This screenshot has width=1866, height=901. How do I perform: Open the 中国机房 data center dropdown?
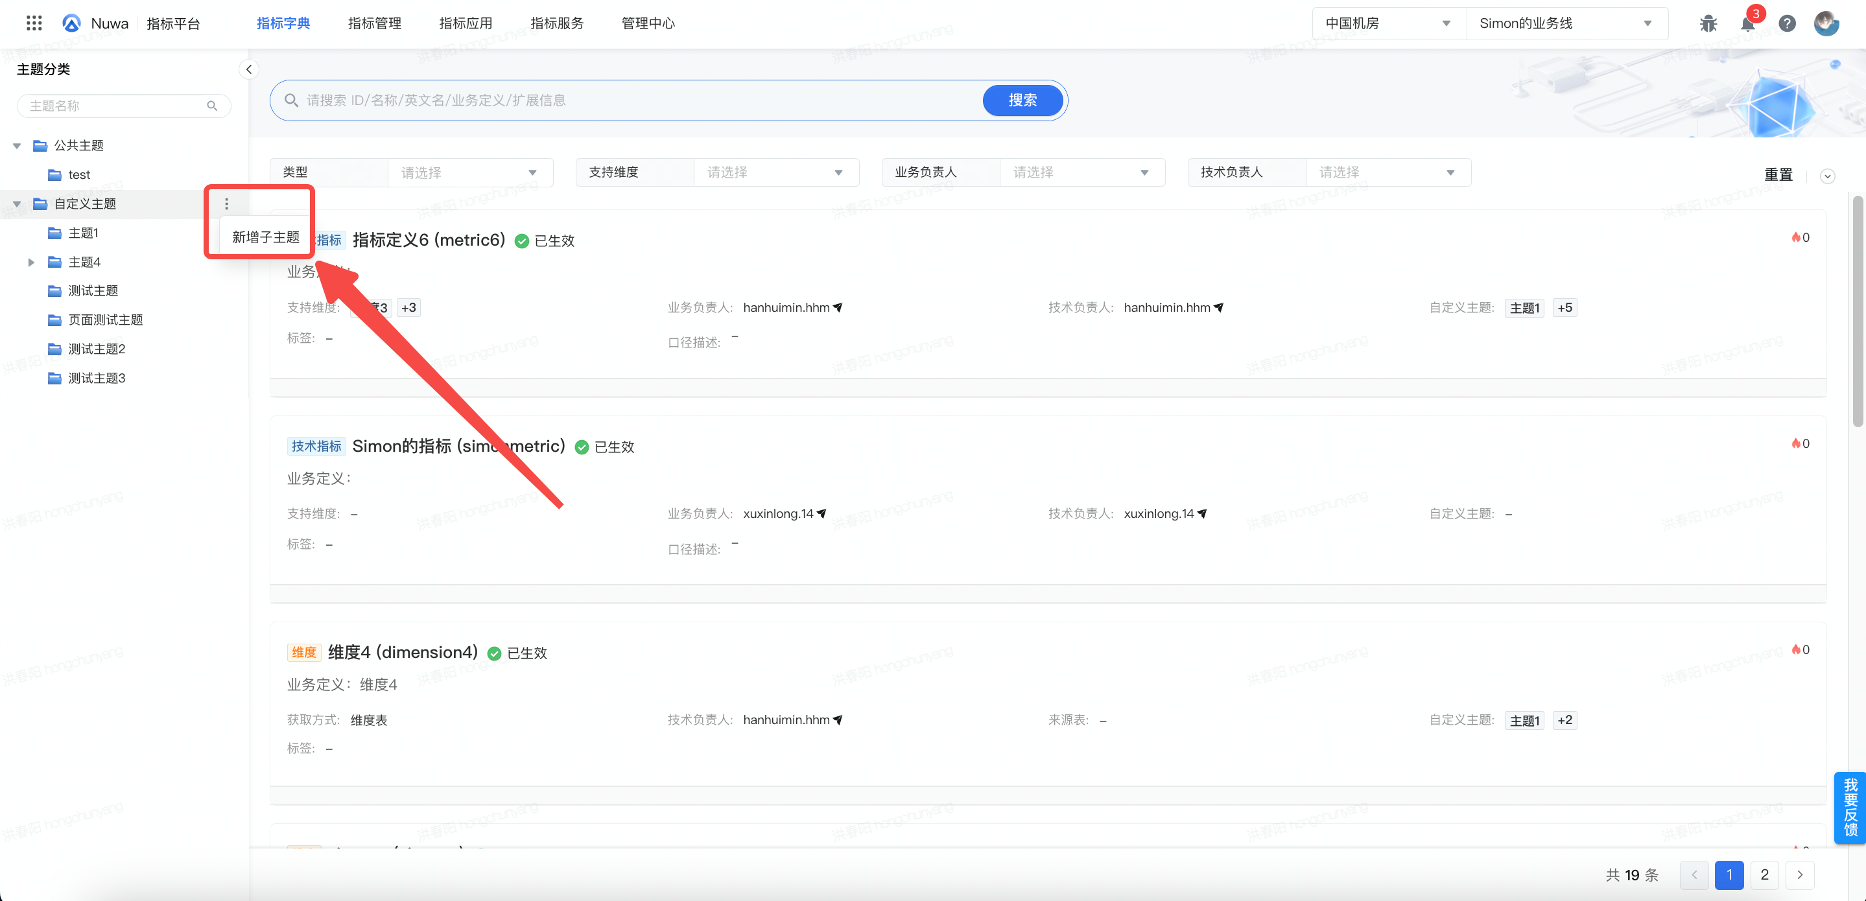pos(1389,23)
